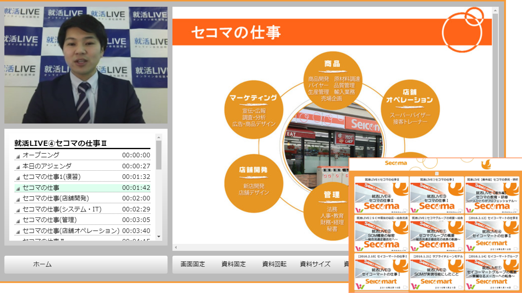
Task: Click the chapter list scroll-down arrow
Action: pos(159,237)
